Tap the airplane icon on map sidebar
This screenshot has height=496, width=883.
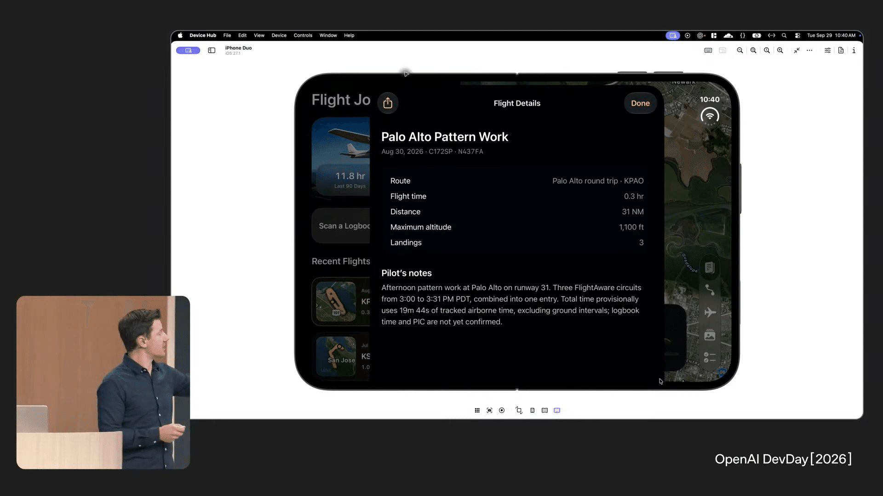pos(710,312)
